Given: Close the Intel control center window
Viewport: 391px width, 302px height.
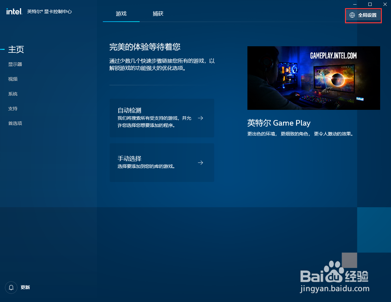Looking at the screenshot, I should click(385, 4).
